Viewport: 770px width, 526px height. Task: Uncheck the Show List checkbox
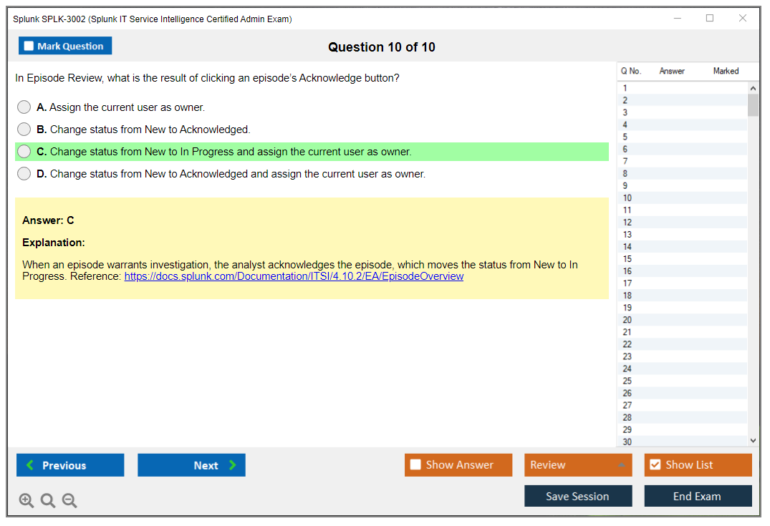click(655, 465)
